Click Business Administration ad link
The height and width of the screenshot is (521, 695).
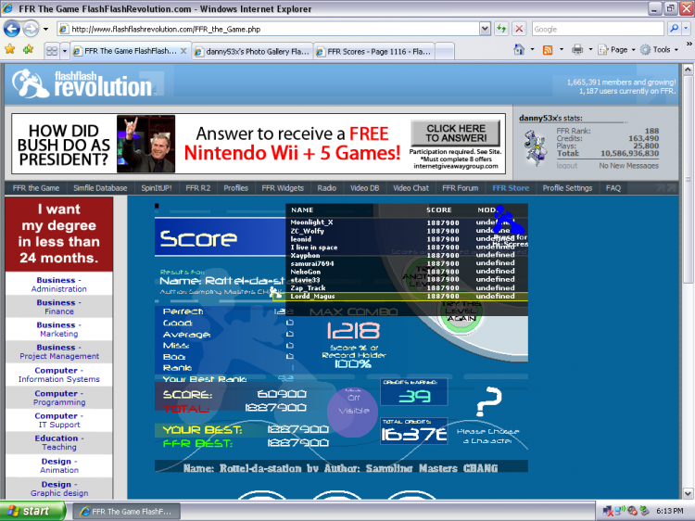tap(59, 285)
